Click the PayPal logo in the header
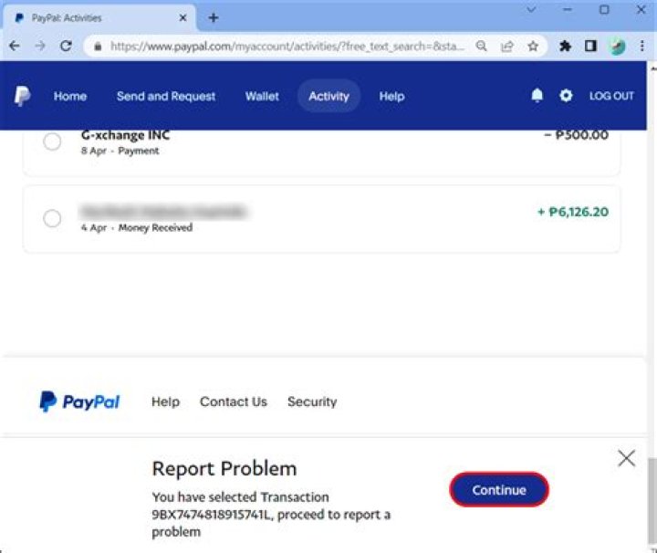 click(x=22, y=97)
